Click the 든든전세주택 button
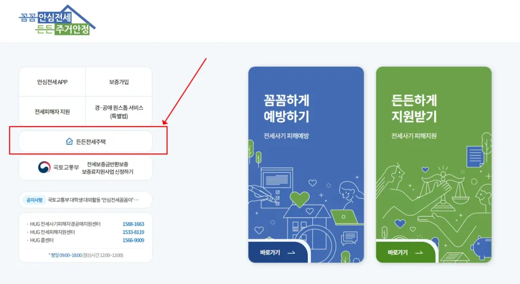Viewport: 520px width, 284px height. 85,142
